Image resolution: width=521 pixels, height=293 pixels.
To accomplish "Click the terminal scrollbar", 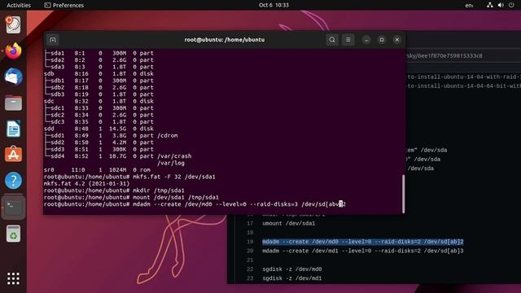I will 404,194.
